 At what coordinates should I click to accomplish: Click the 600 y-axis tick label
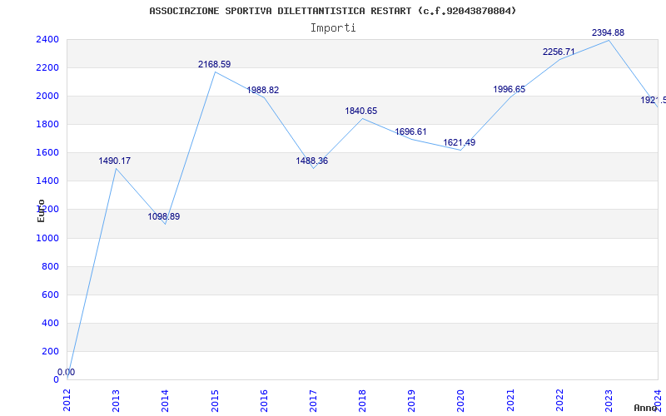tap(51, 295)
